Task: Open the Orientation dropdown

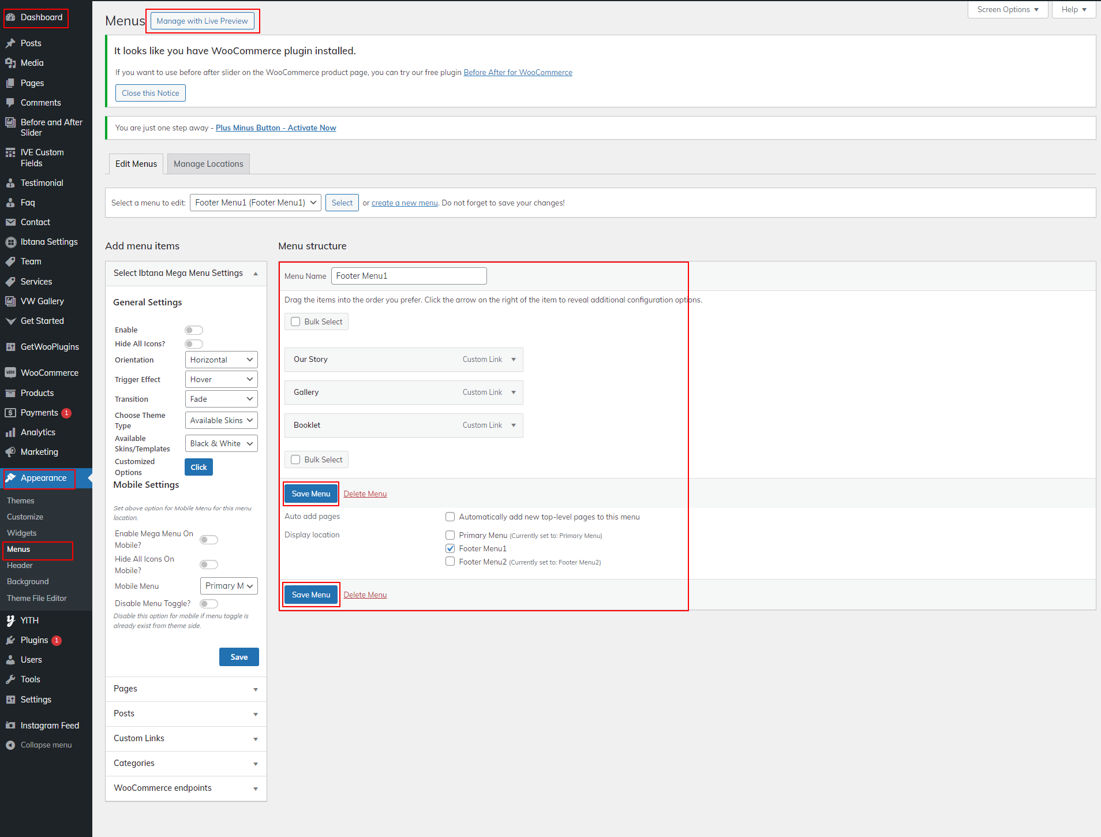Action: click(221, 360)
